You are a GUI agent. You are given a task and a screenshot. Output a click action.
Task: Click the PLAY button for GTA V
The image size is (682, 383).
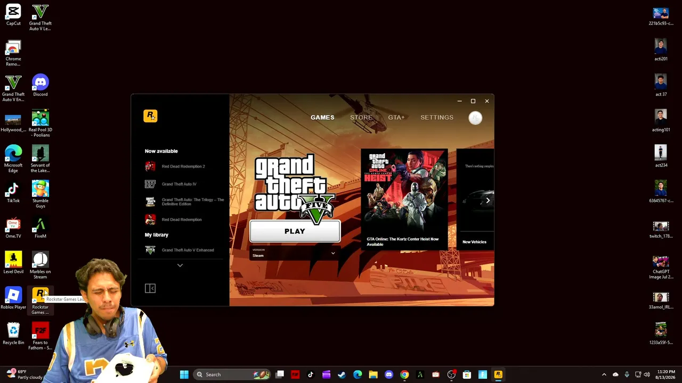tap(295, 231)
